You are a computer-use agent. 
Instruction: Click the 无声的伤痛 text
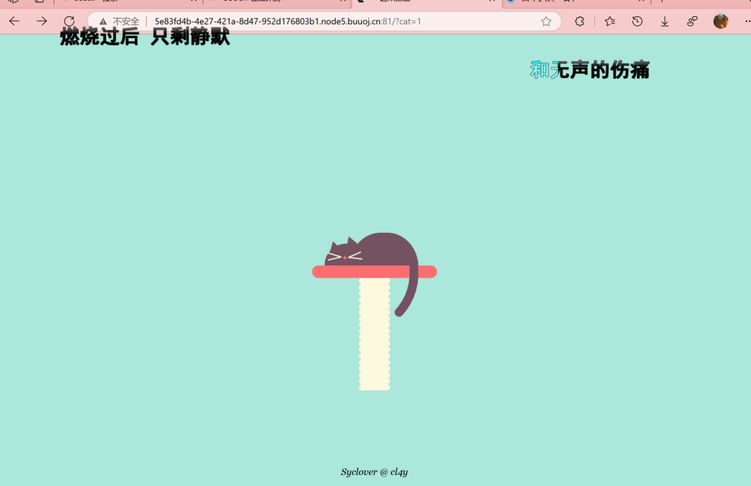(x=600, y=70)
